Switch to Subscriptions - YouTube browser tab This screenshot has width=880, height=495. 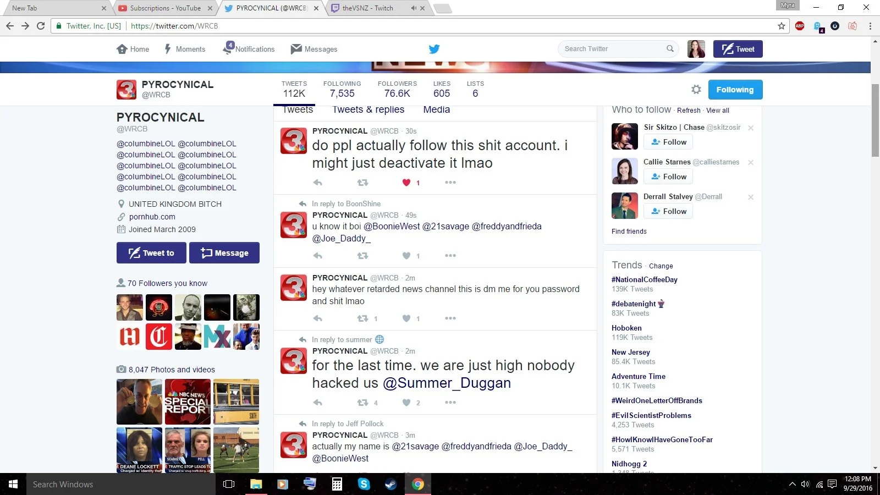[165, 8]
